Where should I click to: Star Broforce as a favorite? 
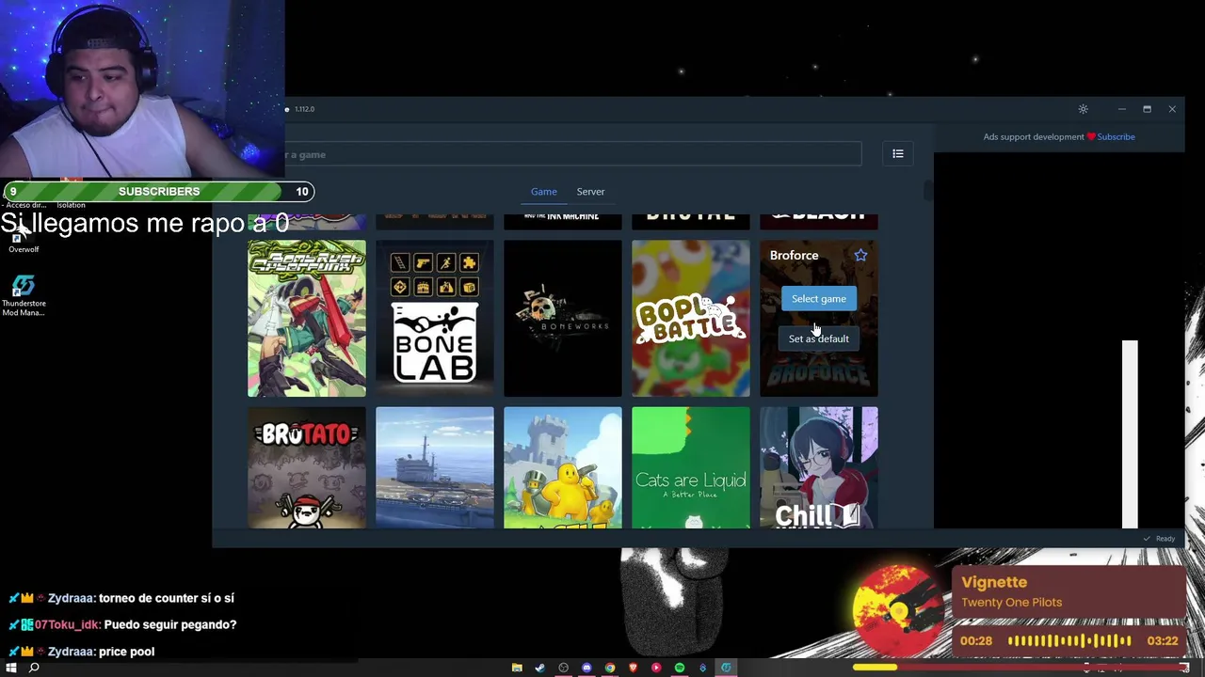point(860,255)
